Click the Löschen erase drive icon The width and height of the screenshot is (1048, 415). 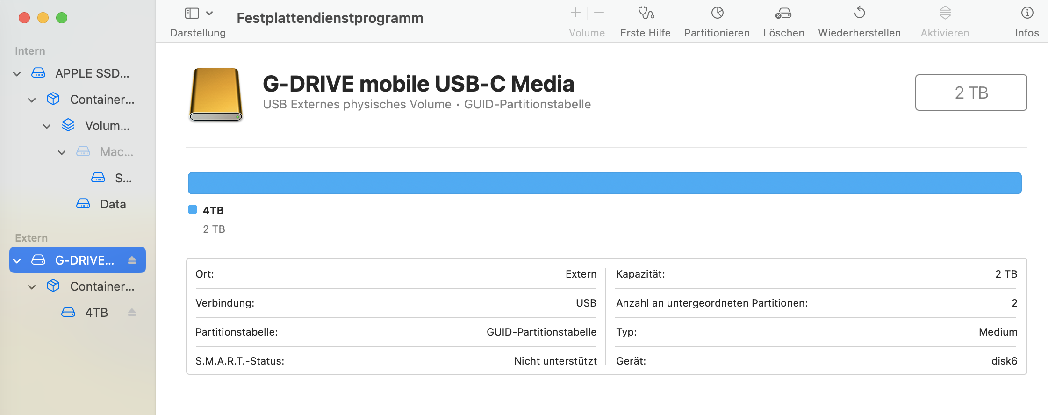tap(783, 13)
